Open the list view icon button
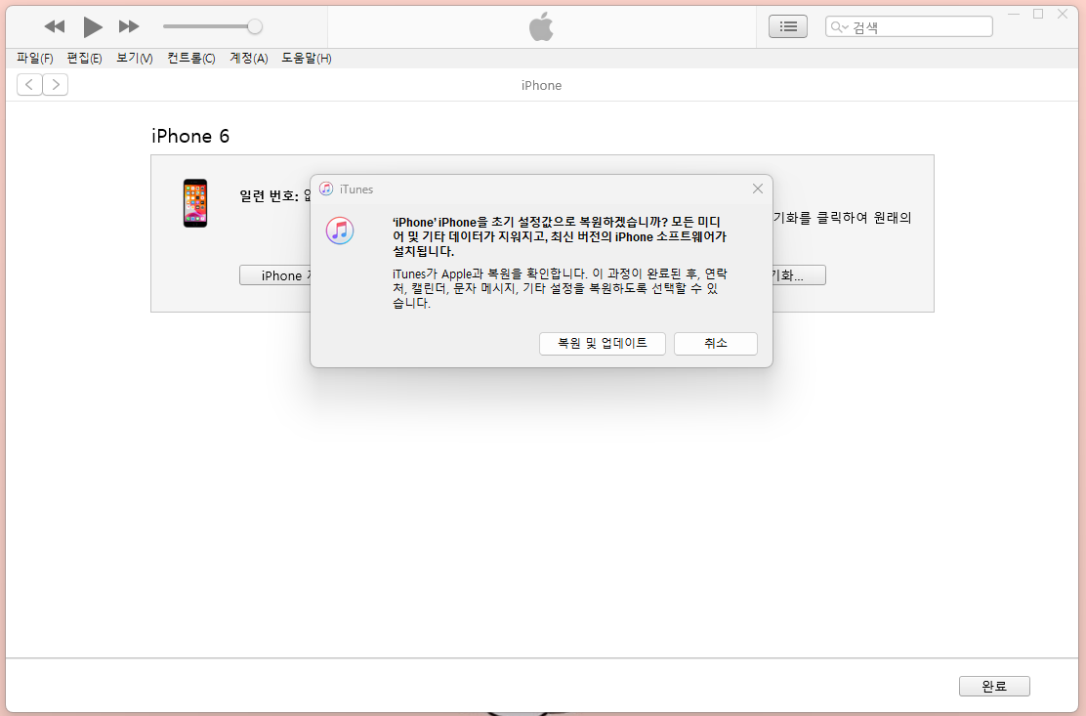 (787, 26)
